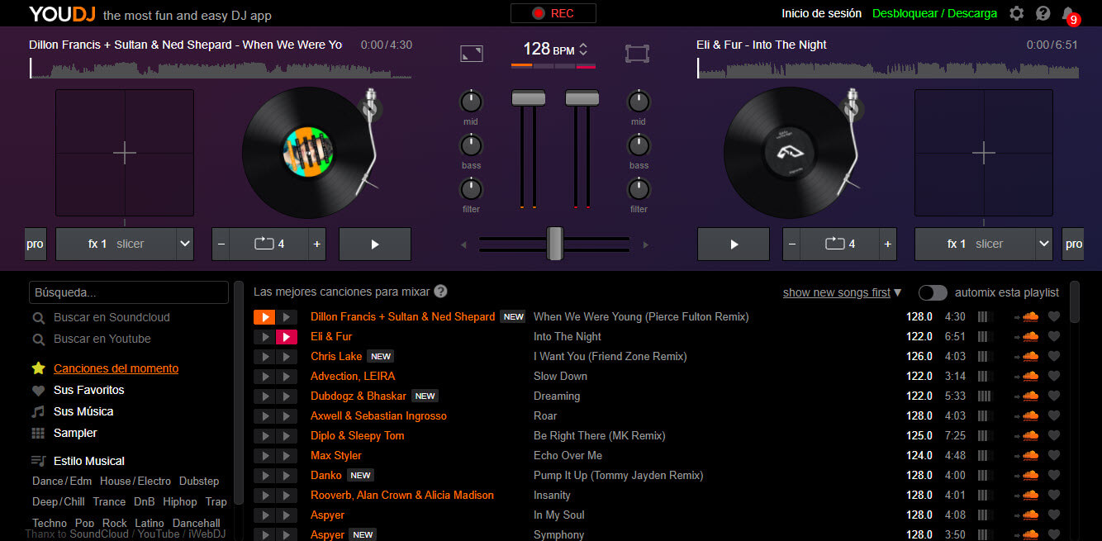Increase right deck loop length

click(x=888, y=244)
